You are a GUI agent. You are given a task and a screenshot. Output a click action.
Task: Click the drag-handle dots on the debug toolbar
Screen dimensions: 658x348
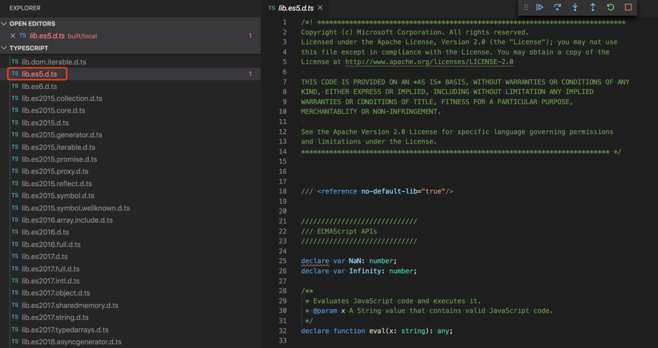click(526, 7)
